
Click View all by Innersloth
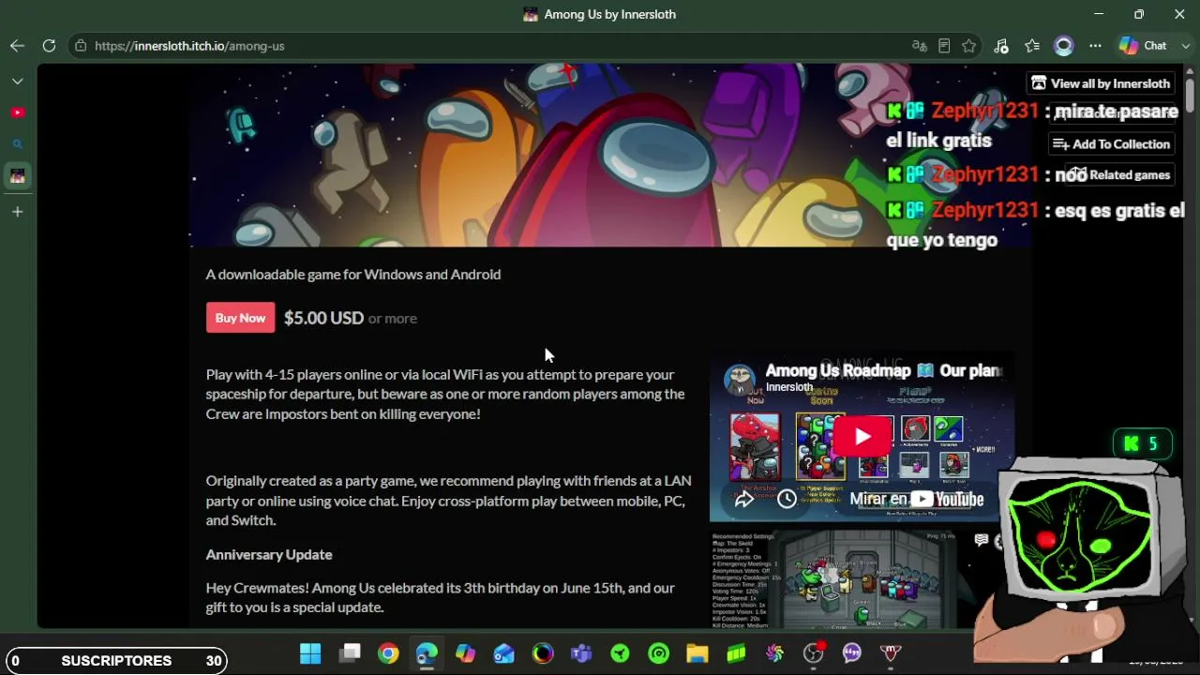pos(1102,83)
